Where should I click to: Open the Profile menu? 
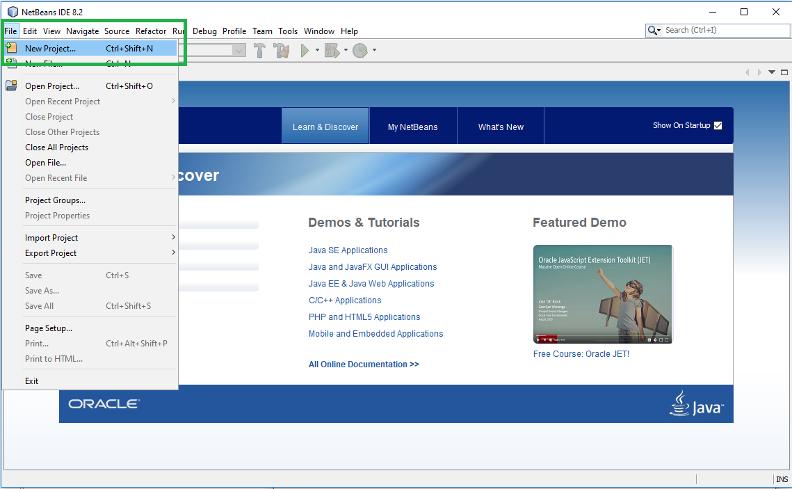point(234,31)
